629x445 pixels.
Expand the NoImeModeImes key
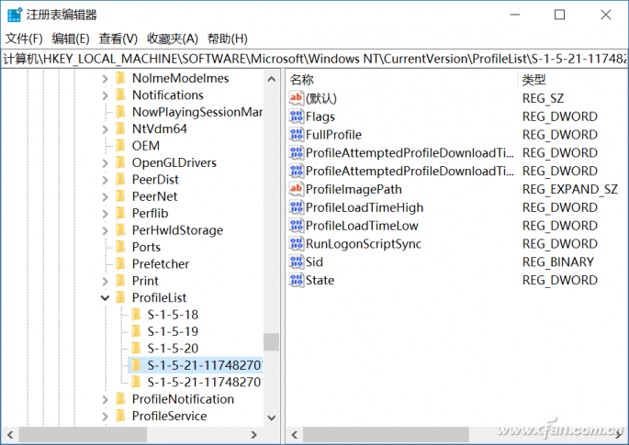tap(105, 79)
